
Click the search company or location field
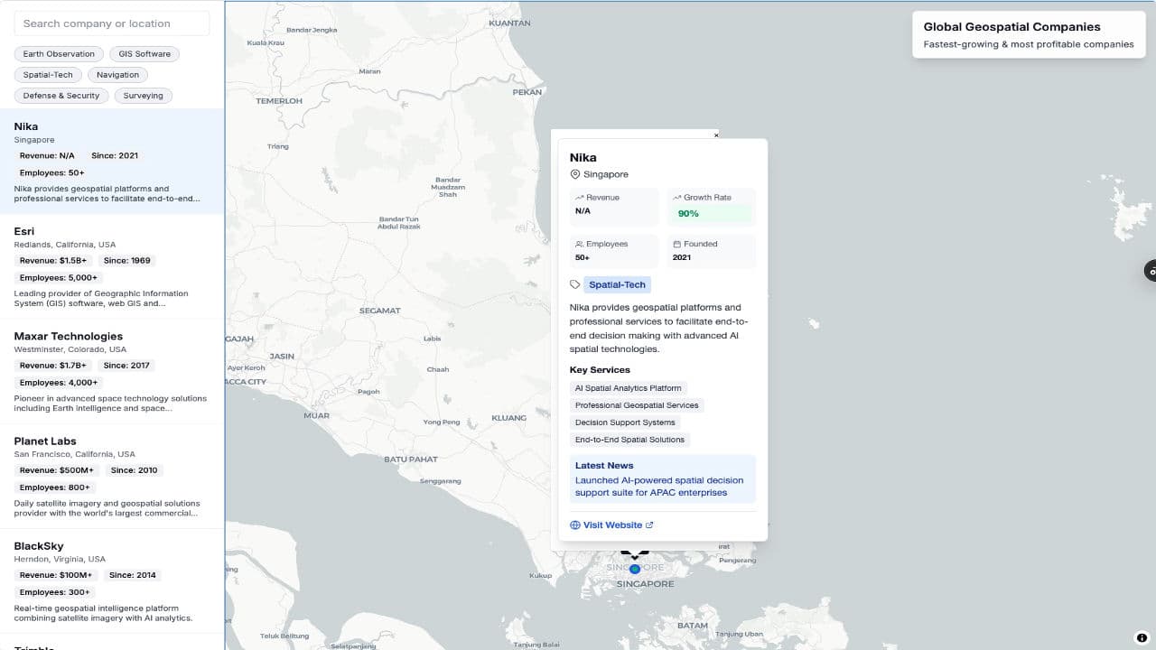pyautogui.click(x=112, y=23)
